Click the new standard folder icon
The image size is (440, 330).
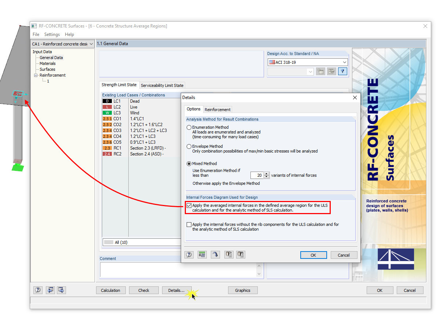tap(320, 71)
